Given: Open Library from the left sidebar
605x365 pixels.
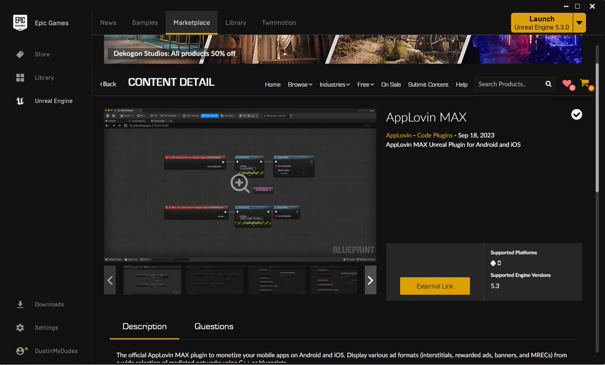Looking at the screenshot, I should pos(35,78).
